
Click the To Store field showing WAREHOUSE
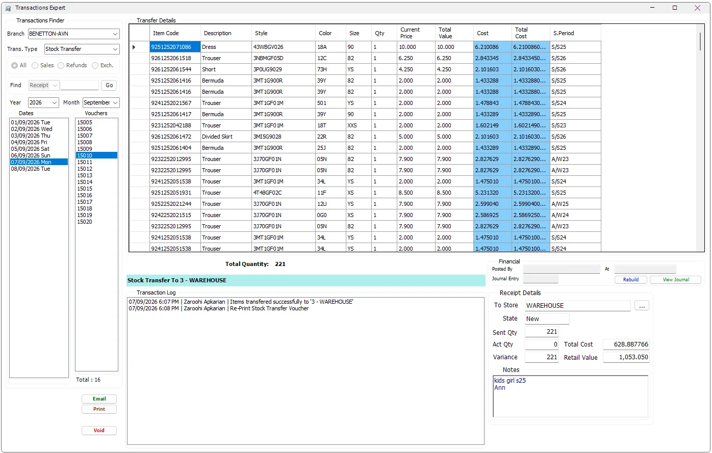[x=577, y=306]
